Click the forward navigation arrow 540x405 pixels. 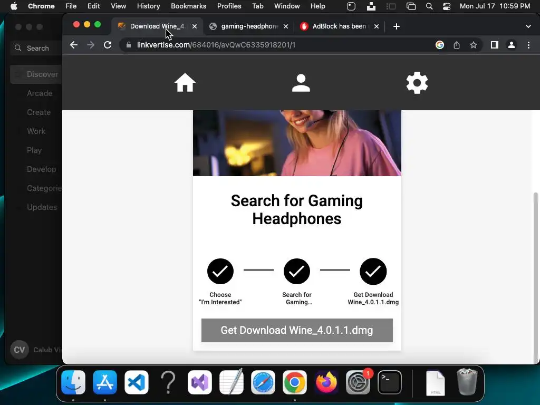click(91, 45)
